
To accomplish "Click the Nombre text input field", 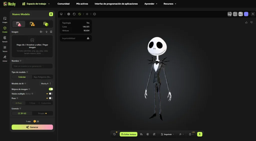I will click(x=32, y=66).
